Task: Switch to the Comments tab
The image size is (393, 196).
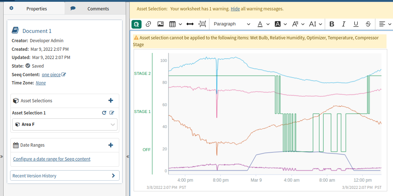Action: [95, 9]
